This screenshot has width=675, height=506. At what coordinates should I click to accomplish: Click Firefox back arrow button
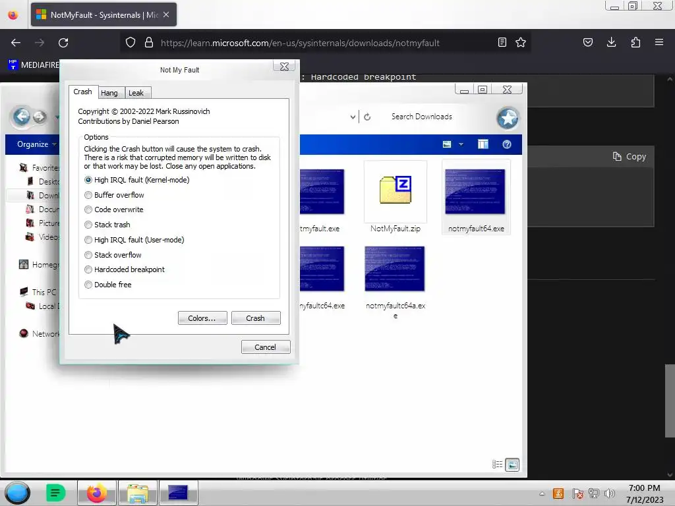coord(16,43)
